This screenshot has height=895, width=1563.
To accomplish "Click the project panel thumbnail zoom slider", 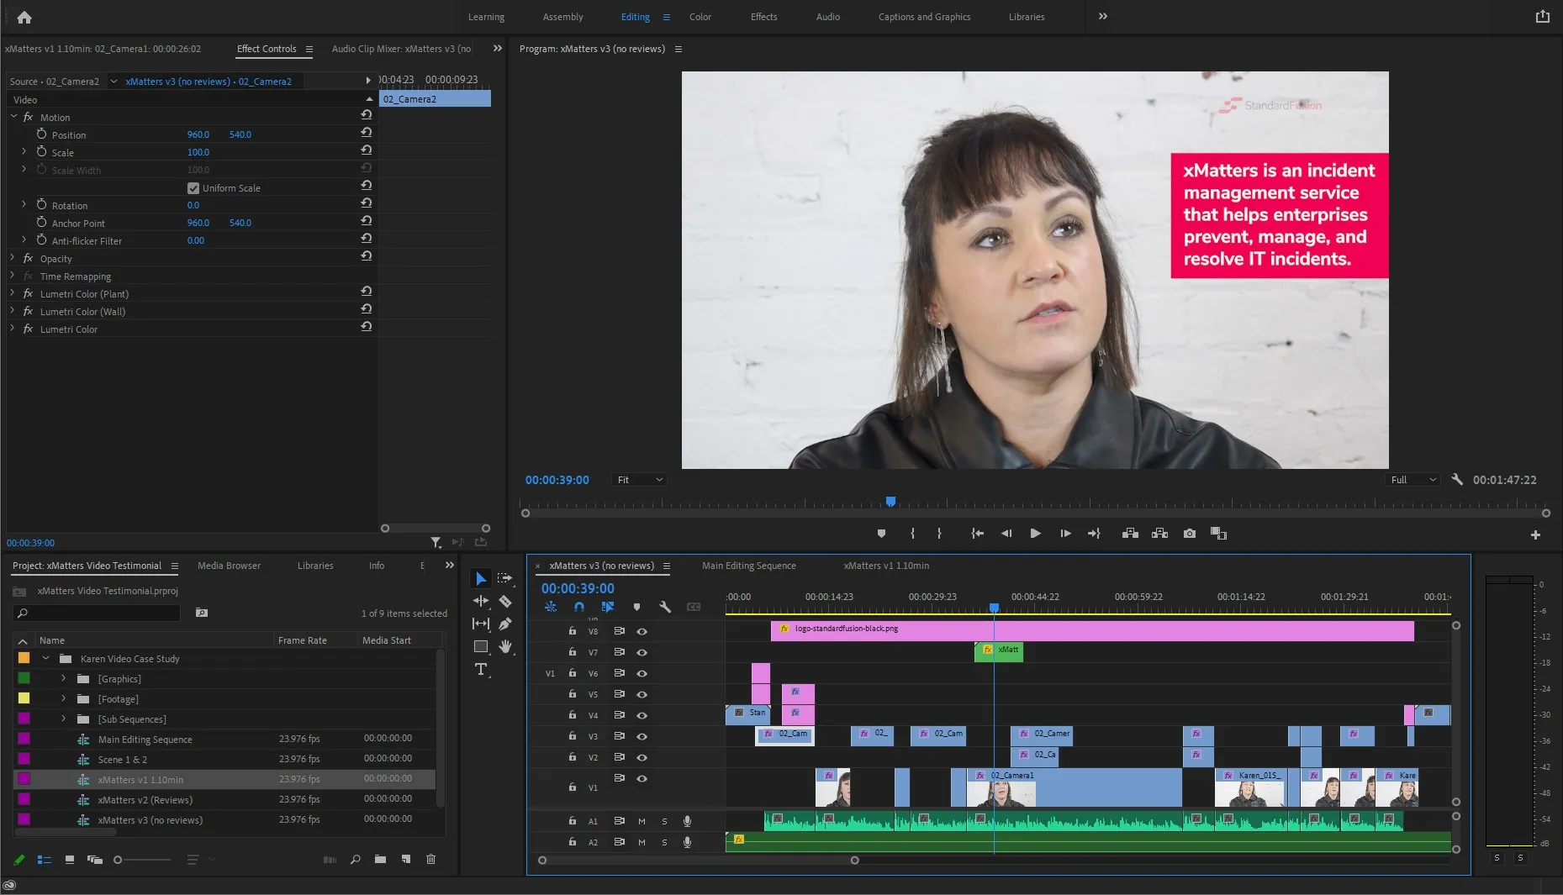I will [x=119, y=860].
